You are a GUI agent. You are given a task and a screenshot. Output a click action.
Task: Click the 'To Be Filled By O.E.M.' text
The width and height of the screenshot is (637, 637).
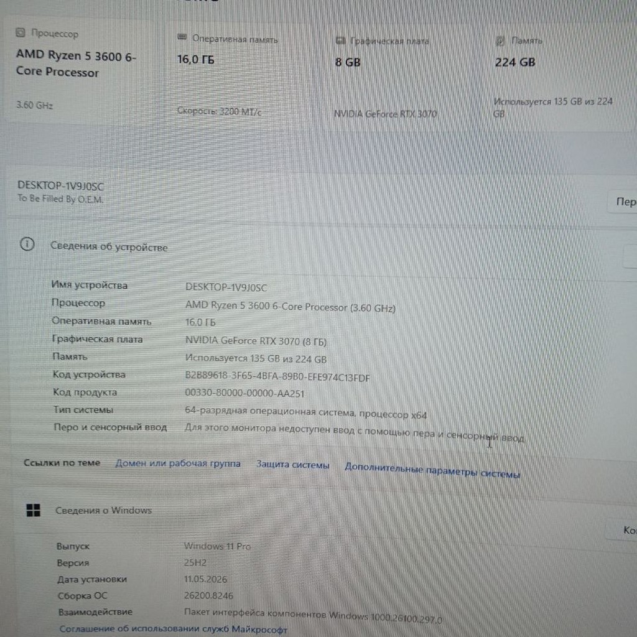click(60, 198)
